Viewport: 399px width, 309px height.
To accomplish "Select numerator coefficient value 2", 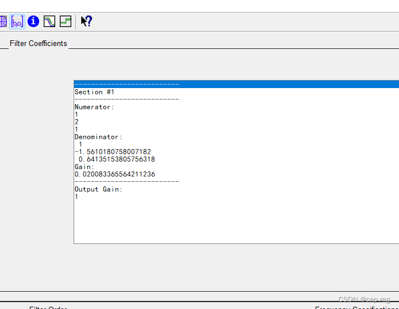I will [x=76, y=122].
